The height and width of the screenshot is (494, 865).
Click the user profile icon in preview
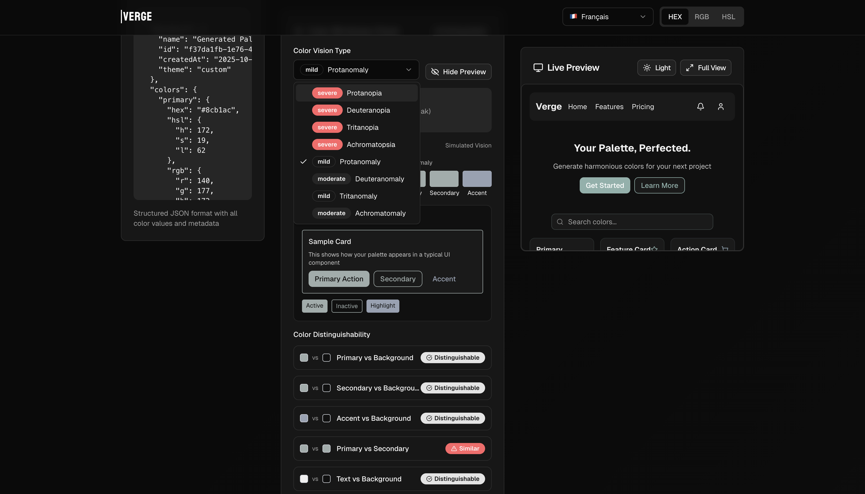720,107
